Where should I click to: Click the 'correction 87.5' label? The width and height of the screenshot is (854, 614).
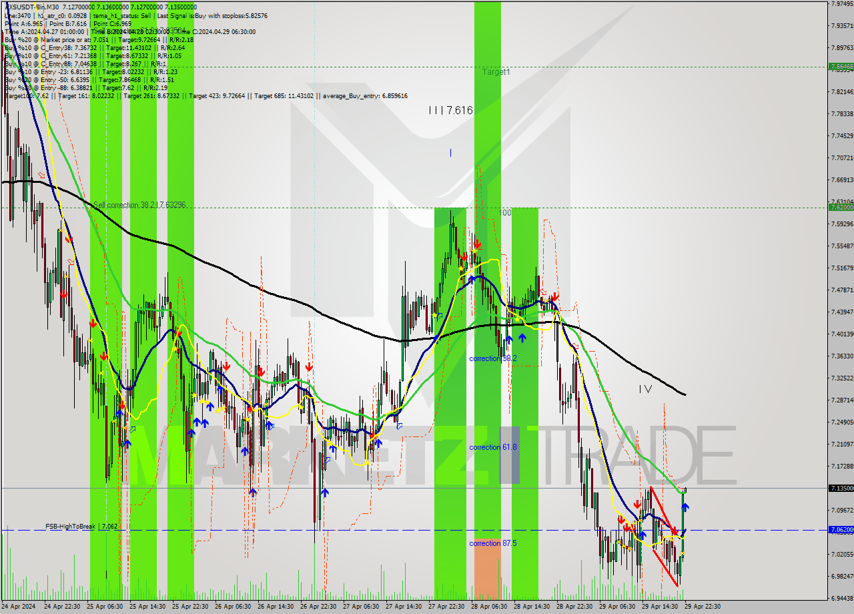coord(493,543)
